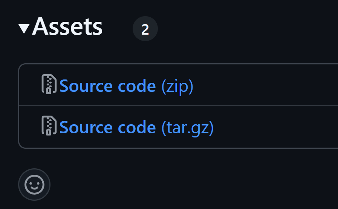Click the smiley face glyph inside the round button
The image size is (338, 209).
pos(34,185)
